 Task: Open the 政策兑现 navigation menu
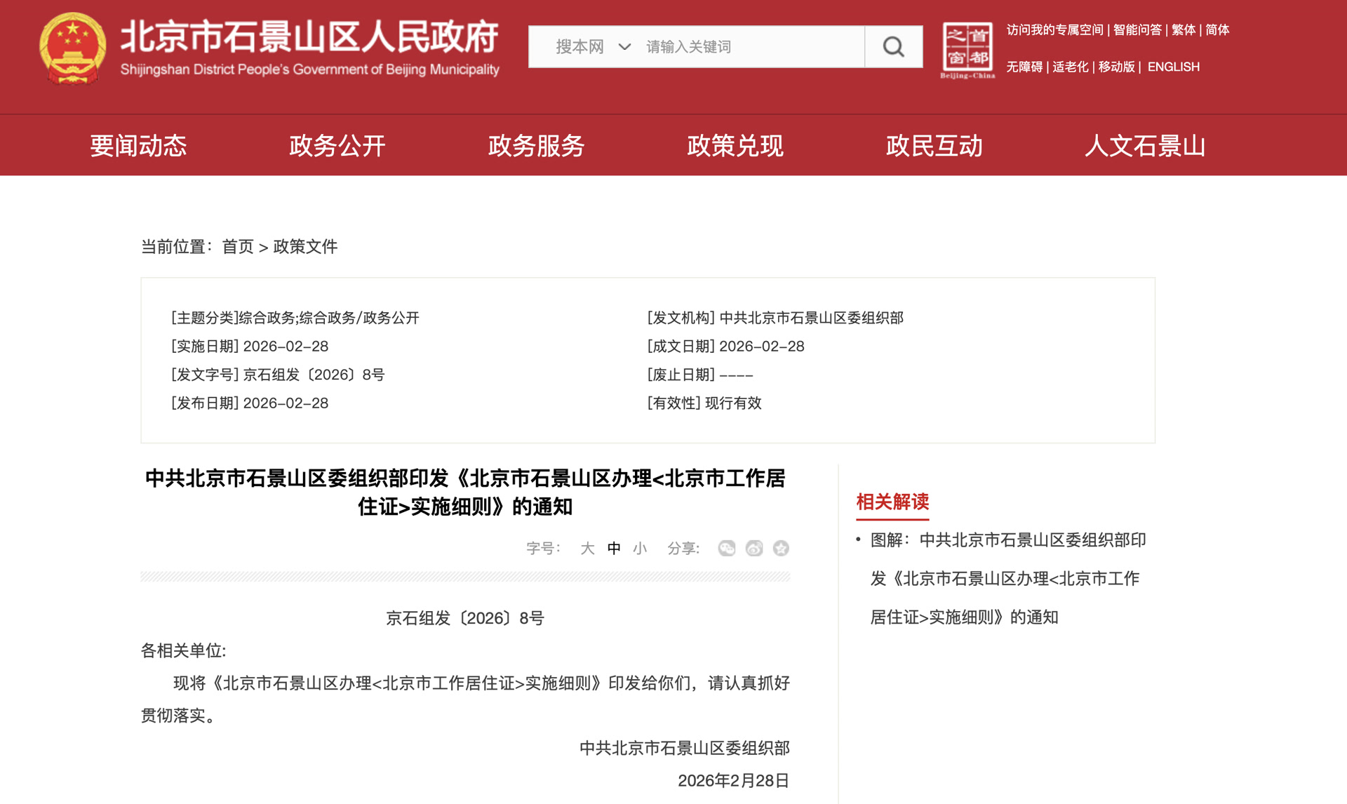[735, 146]
